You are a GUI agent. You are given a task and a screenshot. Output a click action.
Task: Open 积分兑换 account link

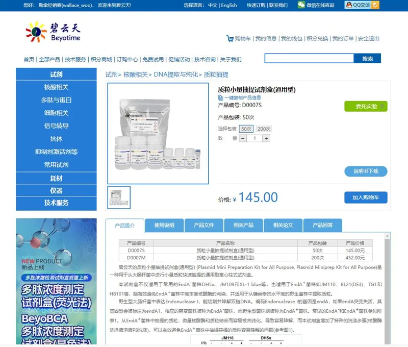317,38
